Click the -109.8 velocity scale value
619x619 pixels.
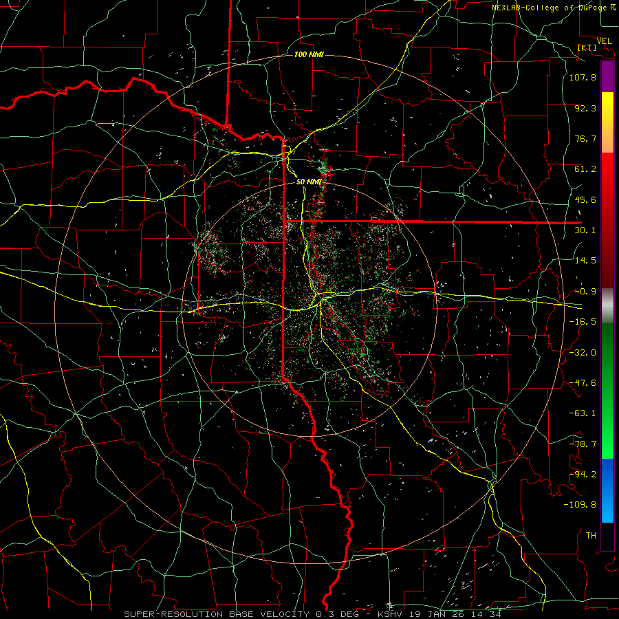click(x=580, y=505)
